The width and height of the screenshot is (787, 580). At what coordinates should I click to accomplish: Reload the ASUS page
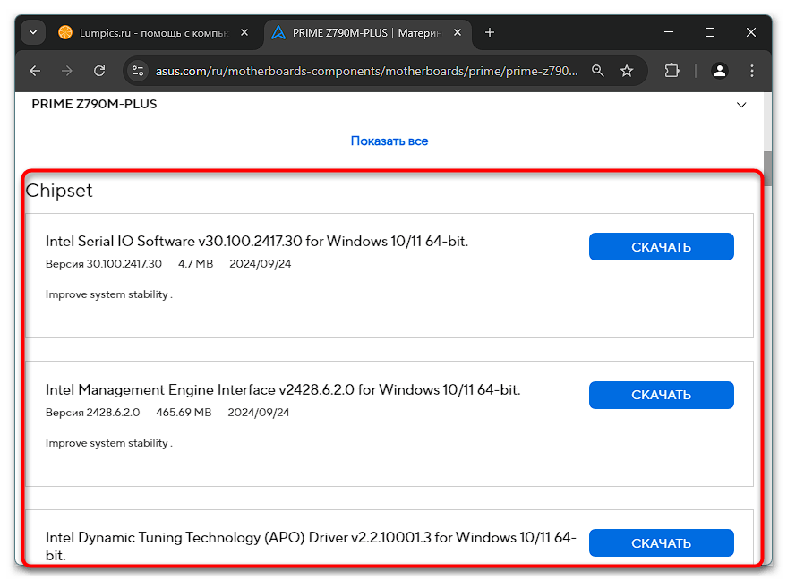(x=99, y=71)
